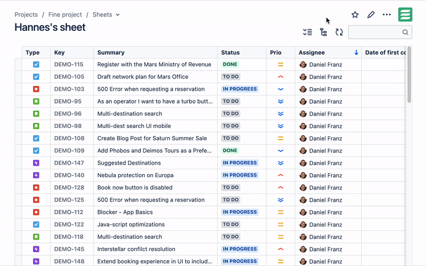Click epic type icon for DEMO-145
The height and width of the screenshot is (266, 426).
36,249
